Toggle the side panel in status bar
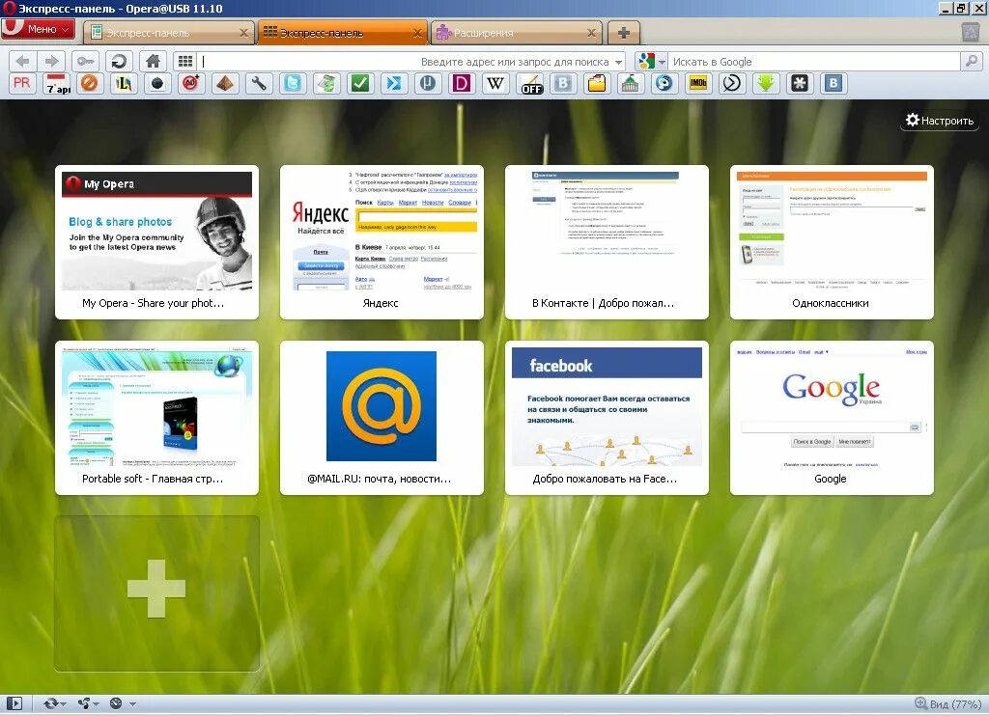Screen dimensions: 989x716 tap(14, 703)
